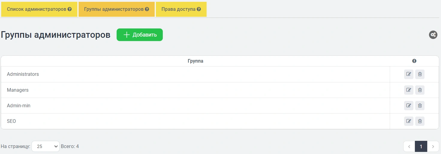Screen dimensions: 441x154
Task: Select the Группы администраторов tab
Action: pyautogui.click(x=114, y=9)
